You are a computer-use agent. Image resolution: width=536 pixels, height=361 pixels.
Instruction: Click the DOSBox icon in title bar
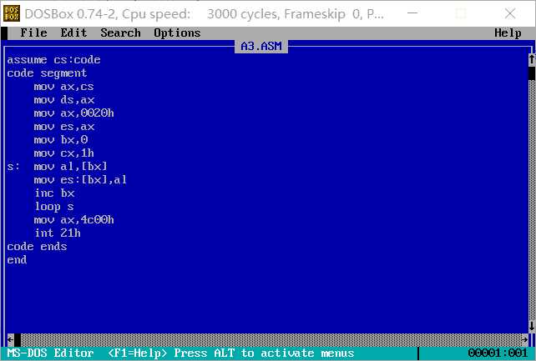pos(12,13)
